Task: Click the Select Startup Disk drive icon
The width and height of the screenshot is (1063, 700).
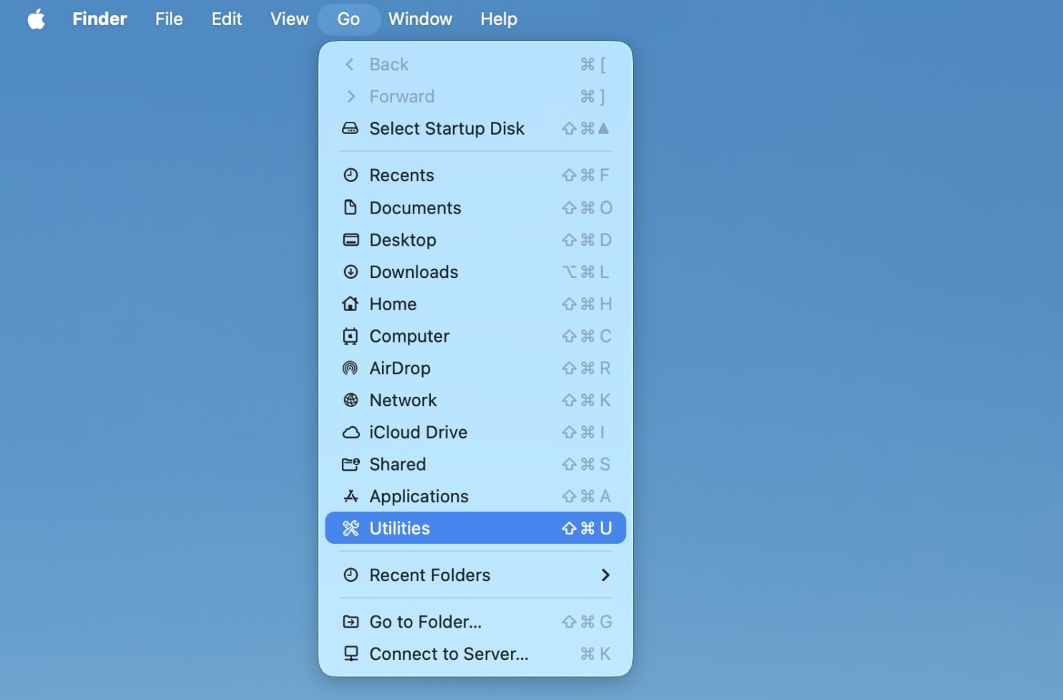Action: click(x=351, y=128)
